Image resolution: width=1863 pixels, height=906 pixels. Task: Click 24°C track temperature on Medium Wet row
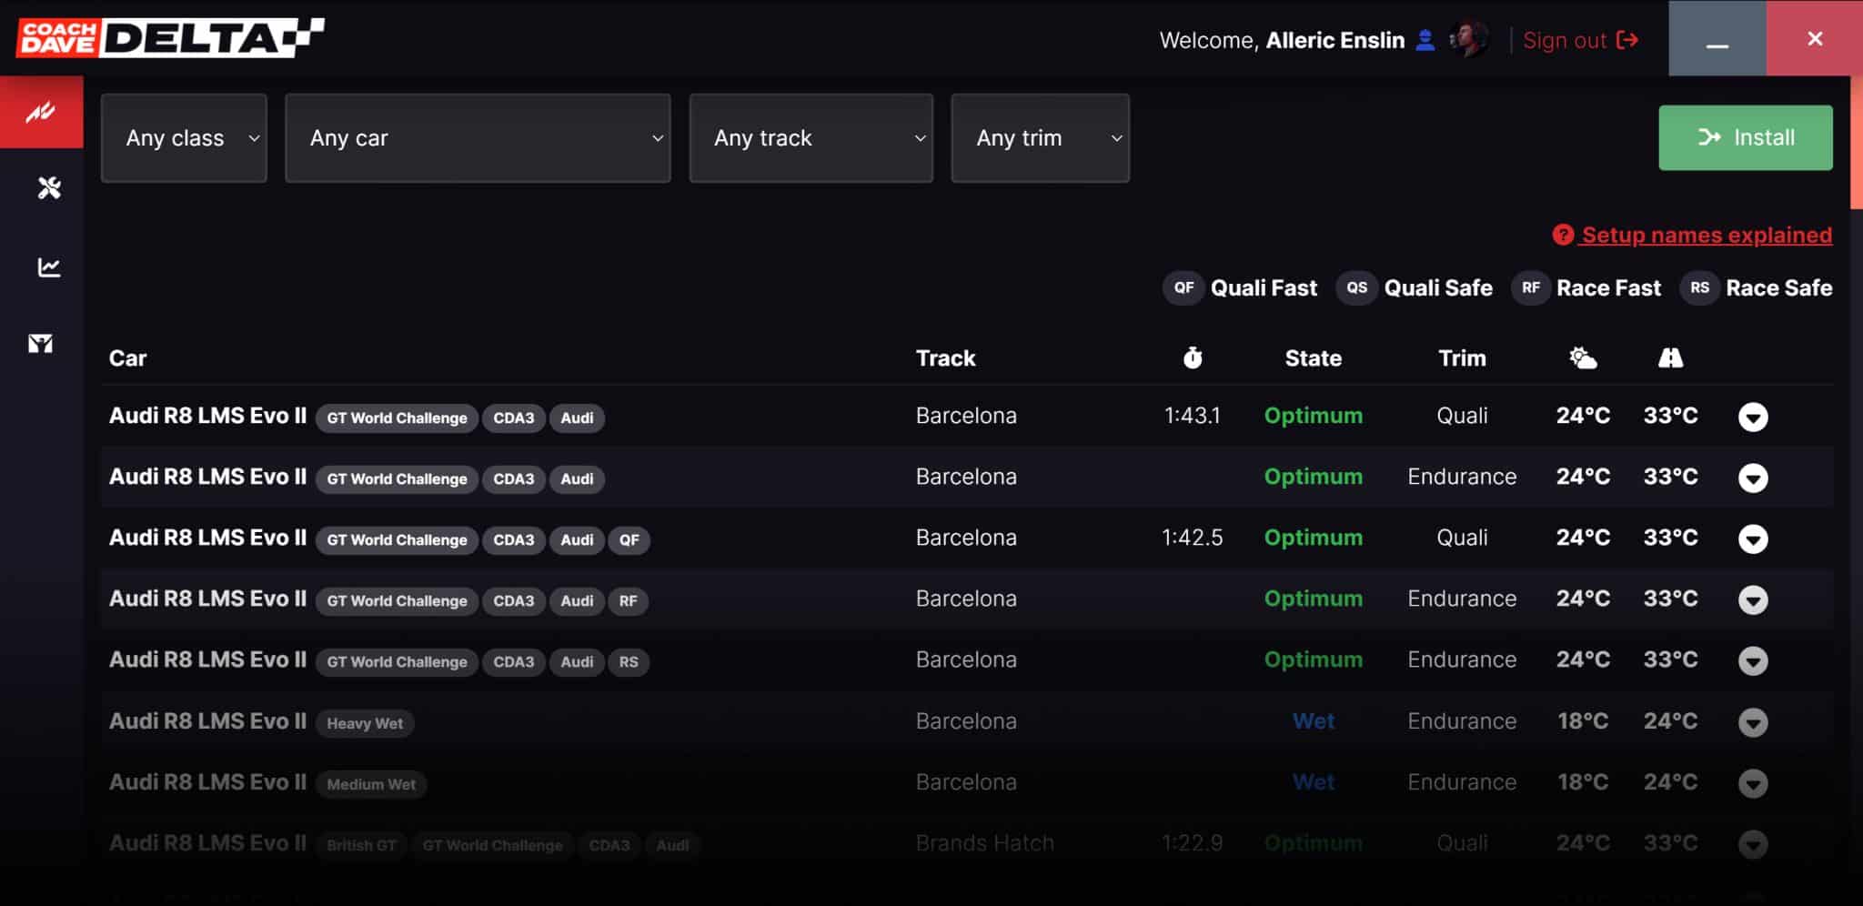point(1670,782)
